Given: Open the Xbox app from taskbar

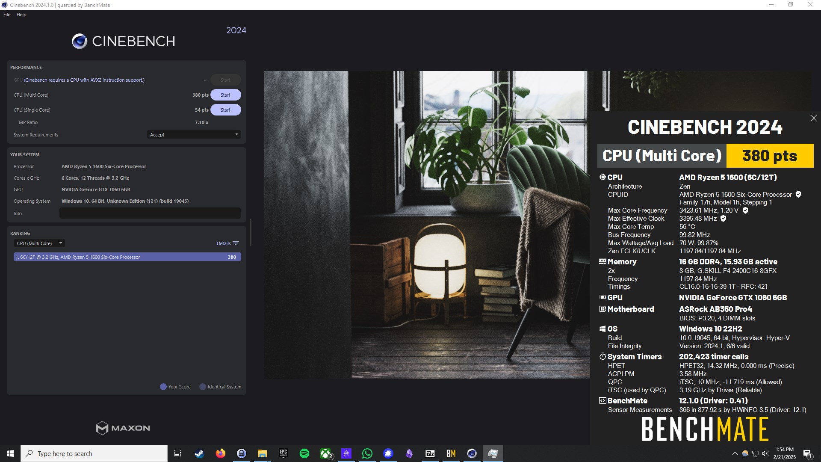Looking at the screenshot, I should [325, 453].
